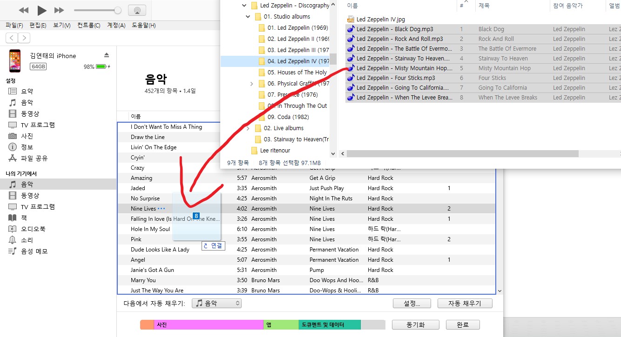Select TV 프로그램 under 나의 기기에서
Image resolution: width=621 pixels, height=337 pixels.
38,207
